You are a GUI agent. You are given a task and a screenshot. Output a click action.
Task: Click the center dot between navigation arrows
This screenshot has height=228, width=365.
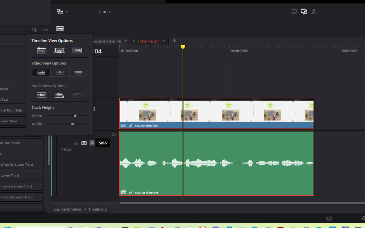[x=105, y=12]
